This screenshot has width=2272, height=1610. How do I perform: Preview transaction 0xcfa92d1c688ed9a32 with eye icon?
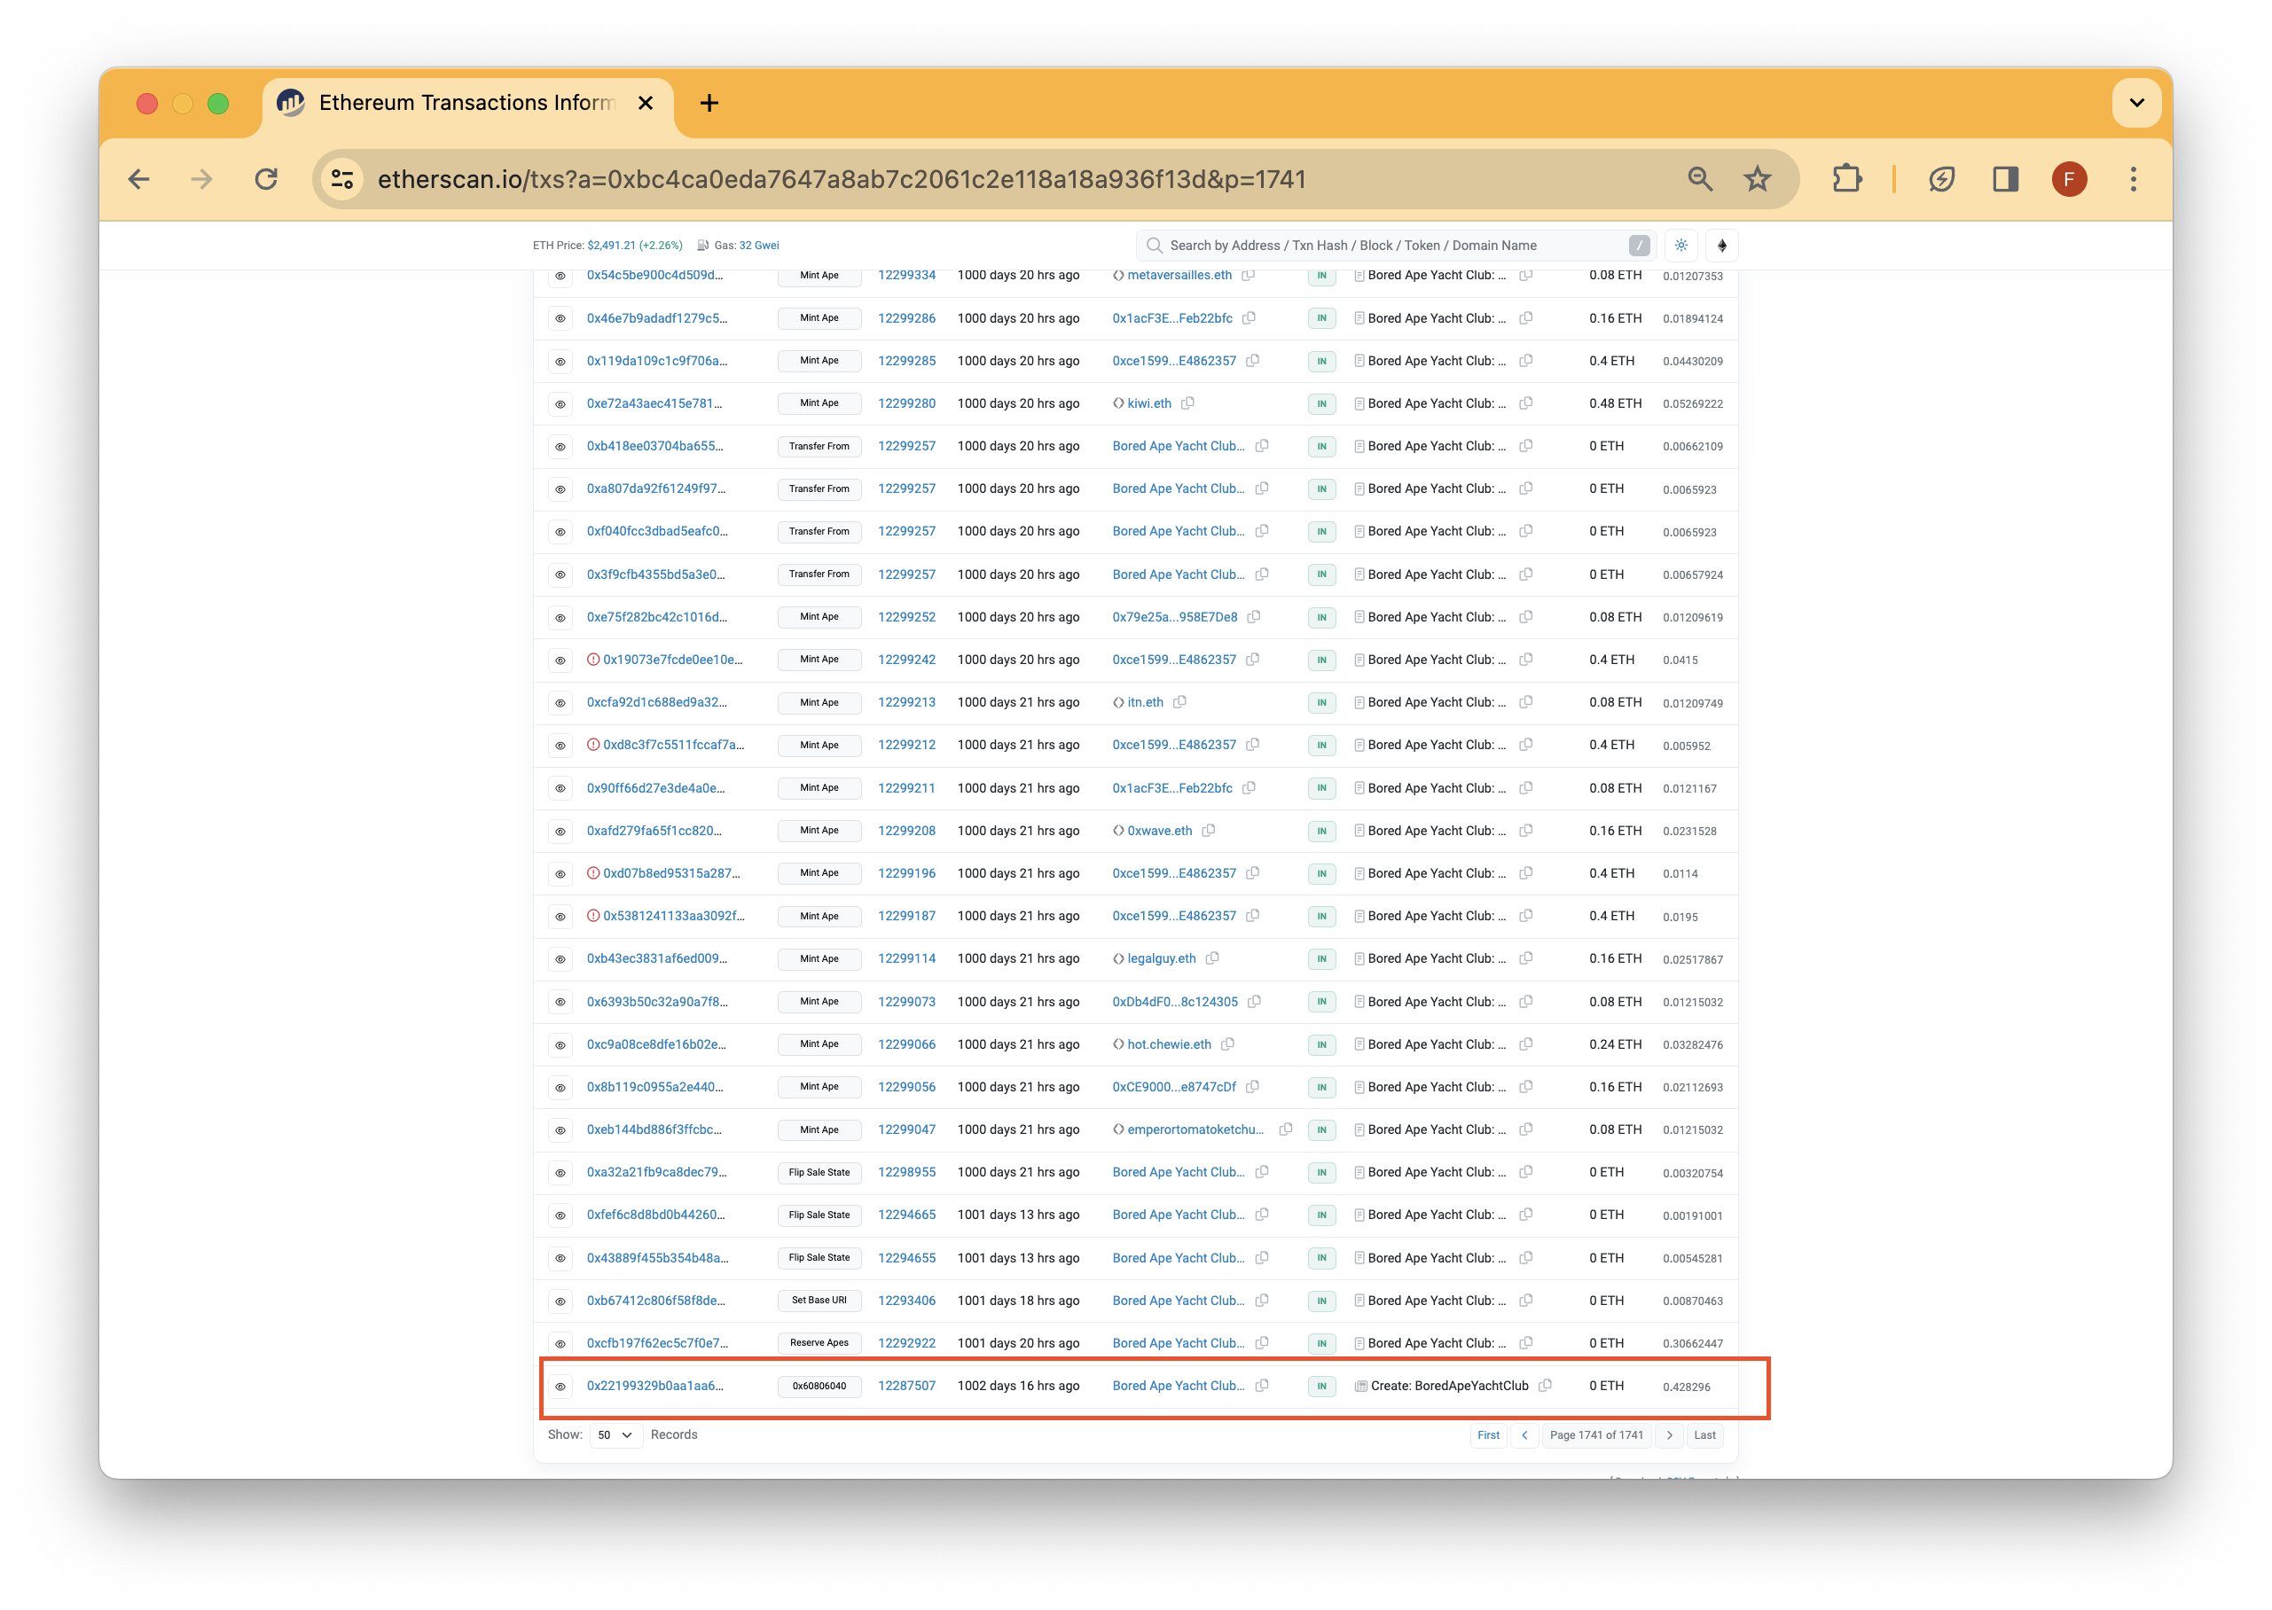[560, 704]
